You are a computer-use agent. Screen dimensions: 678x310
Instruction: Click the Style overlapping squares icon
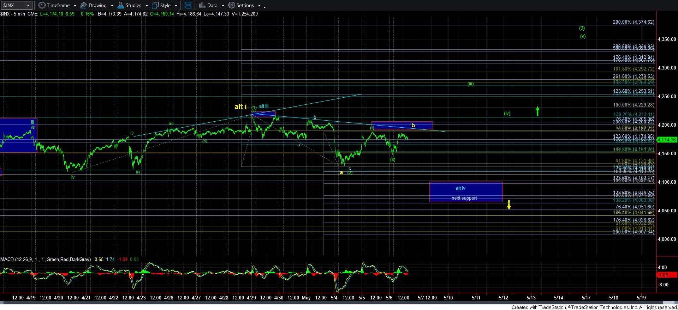click(x=155, y=5)
